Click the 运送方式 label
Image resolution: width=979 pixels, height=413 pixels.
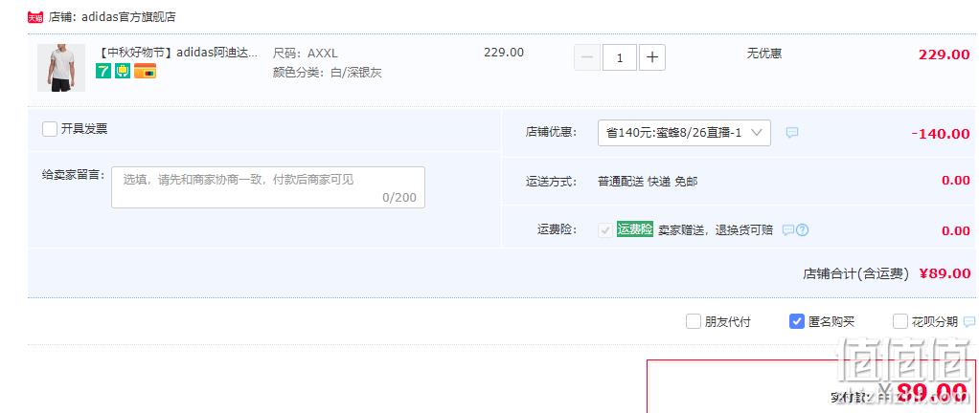coord(552,182)
